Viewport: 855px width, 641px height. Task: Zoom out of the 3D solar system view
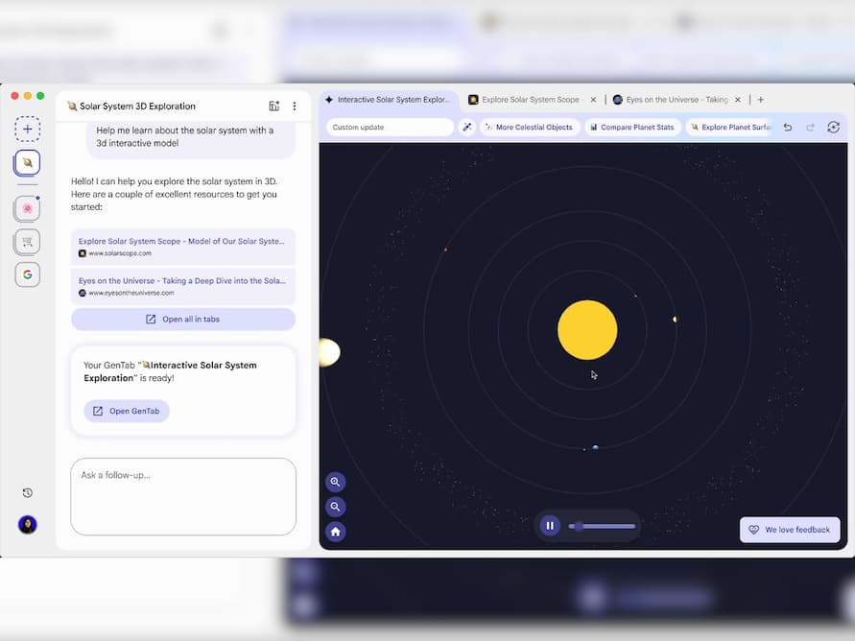coord(335,507)
